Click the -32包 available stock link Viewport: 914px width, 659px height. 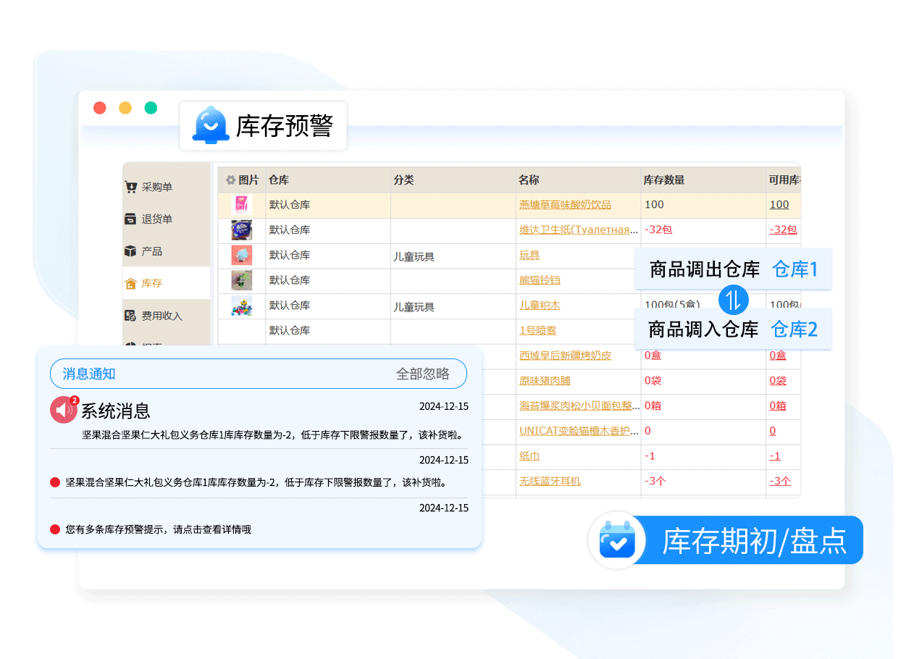[x=782, y=230]
